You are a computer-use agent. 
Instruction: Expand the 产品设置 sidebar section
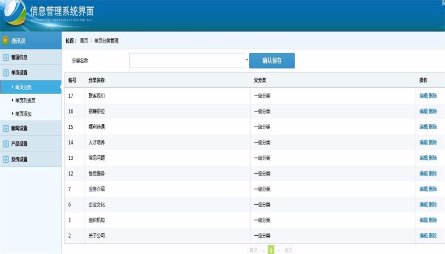20,144
